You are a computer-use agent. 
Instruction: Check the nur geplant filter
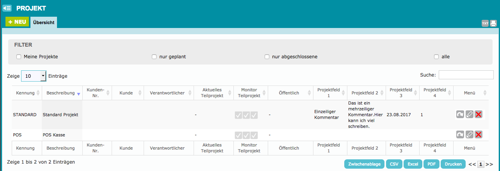point(154,57)
